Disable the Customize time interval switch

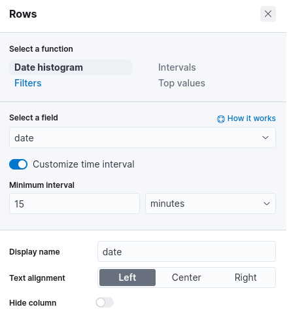pos(18,164)
